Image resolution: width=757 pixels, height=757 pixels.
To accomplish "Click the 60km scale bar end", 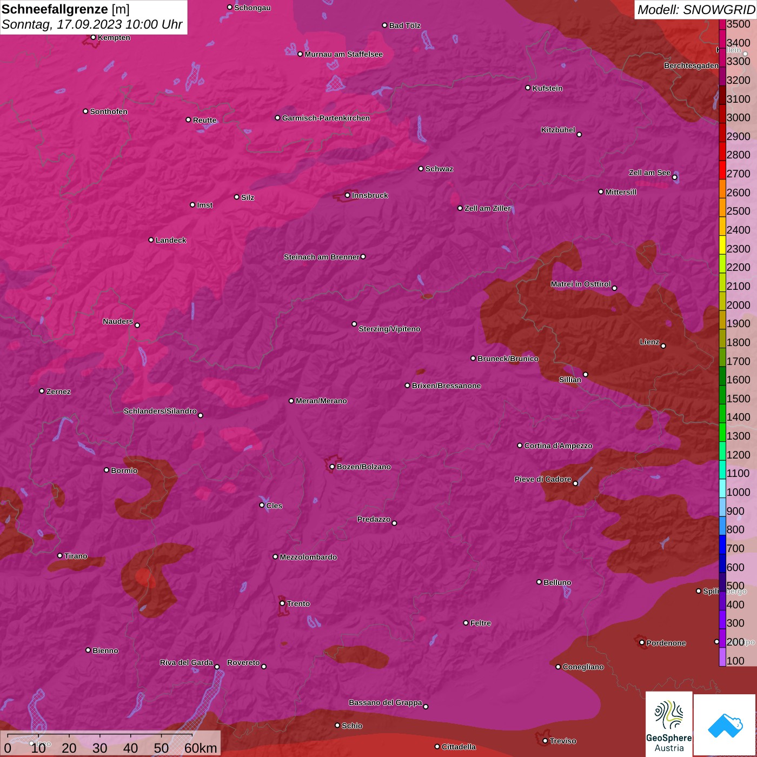I will [x=192, y=735].
